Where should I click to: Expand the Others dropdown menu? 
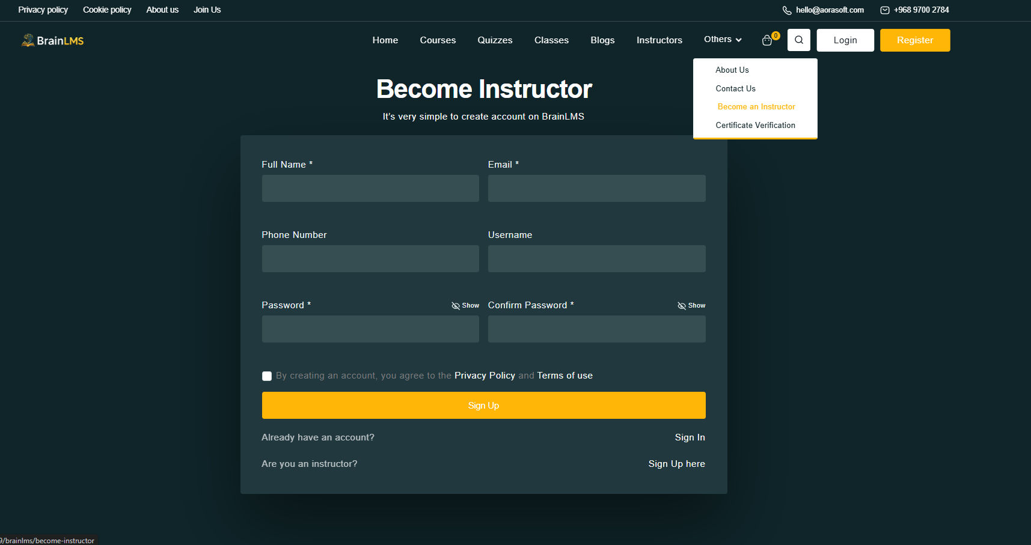click(723, 40)
